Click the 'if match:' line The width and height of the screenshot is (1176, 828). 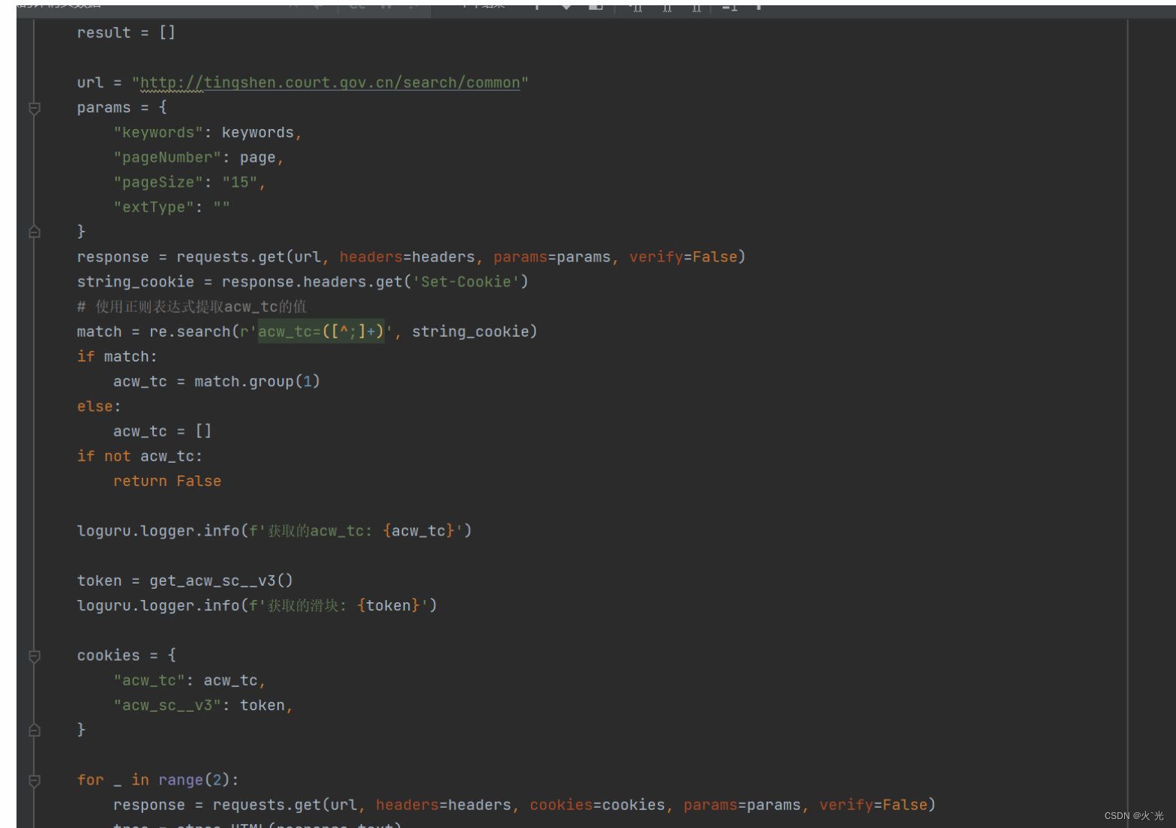click(x=117, y=356)
